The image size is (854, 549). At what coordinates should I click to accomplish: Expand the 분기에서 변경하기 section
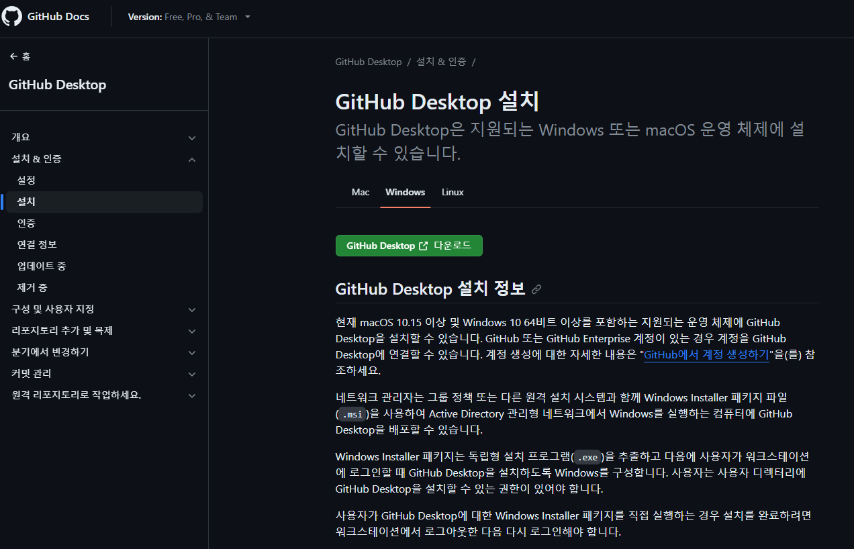click(x=192, y=352)
